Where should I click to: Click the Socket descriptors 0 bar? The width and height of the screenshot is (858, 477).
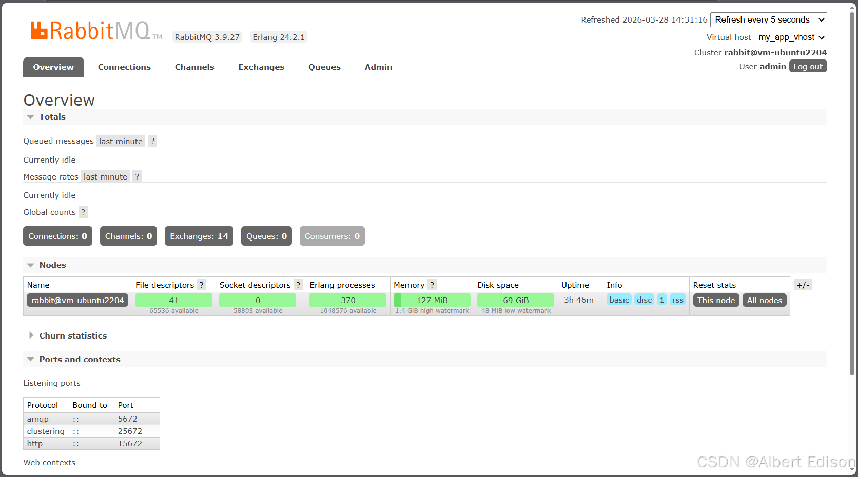point(258,300)
